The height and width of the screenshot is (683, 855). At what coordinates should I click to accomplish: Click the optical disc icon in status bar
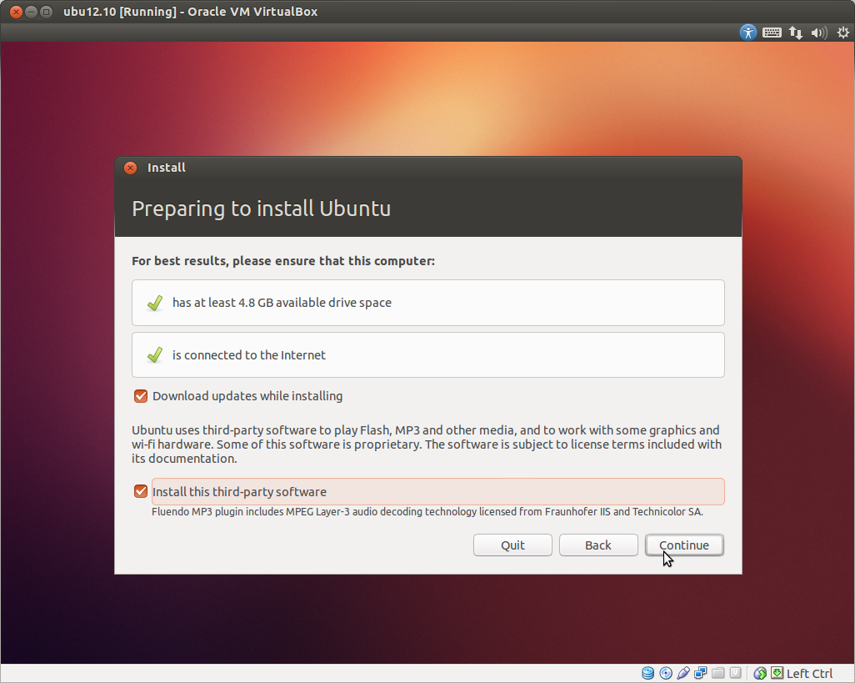(x=666, y=673)
